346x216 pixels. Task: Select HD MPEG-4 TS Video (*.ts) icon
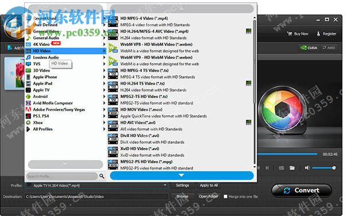click(x=113, y=74)
